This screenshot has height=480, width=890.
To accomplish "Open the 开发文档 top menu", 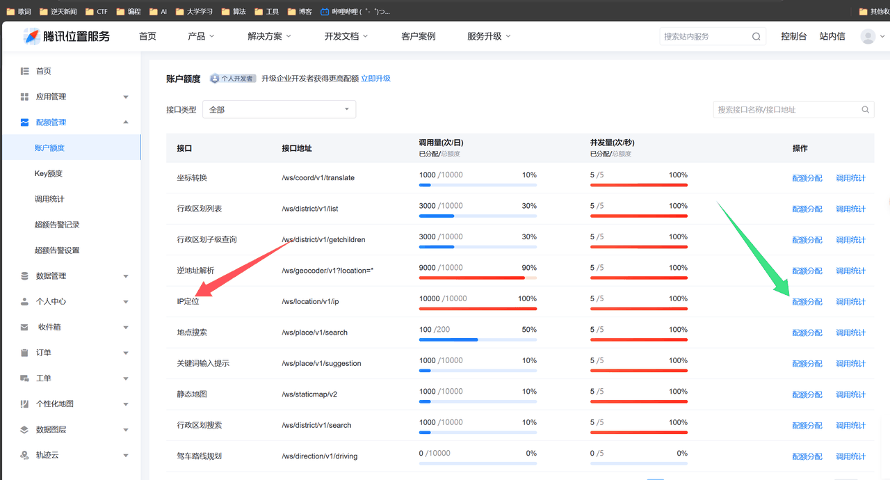I will pyautogui.click(x=346, y=36).
